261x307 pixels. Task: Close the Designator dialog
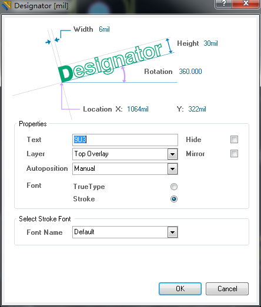click(246, 4)
